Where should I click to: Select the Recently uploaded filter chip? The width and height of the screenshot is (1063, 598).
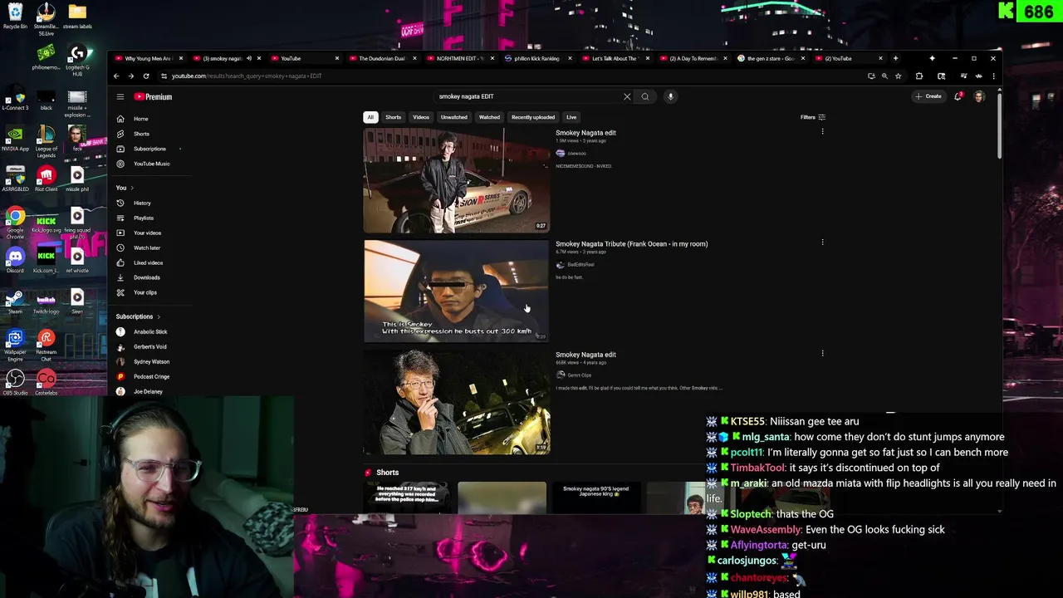coord(533,117)
